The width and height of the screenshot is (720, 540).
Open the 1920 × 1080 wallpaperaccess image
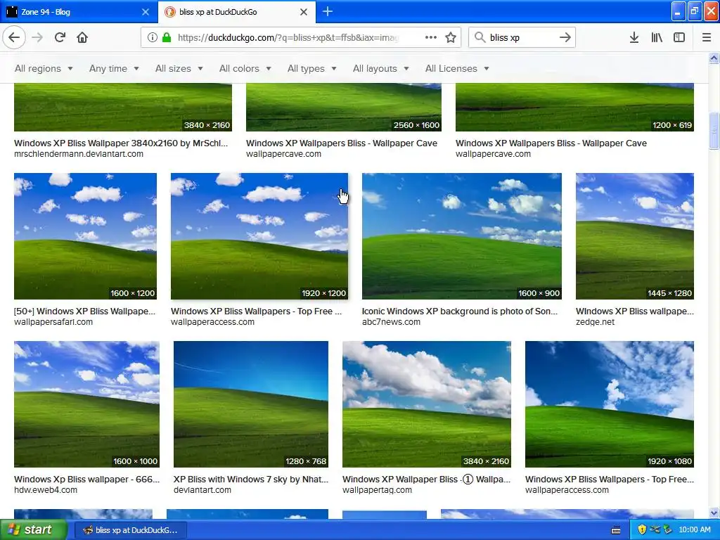click(610, 404)
